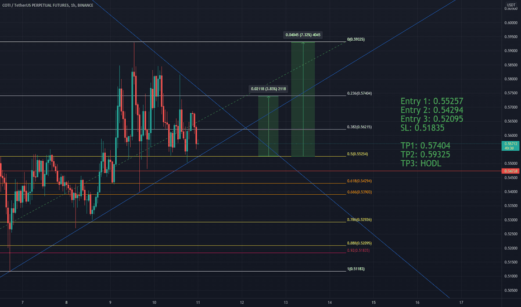Select the 0.382(0.56215) Fibonacci level label
521x307 pixels.
359,127
